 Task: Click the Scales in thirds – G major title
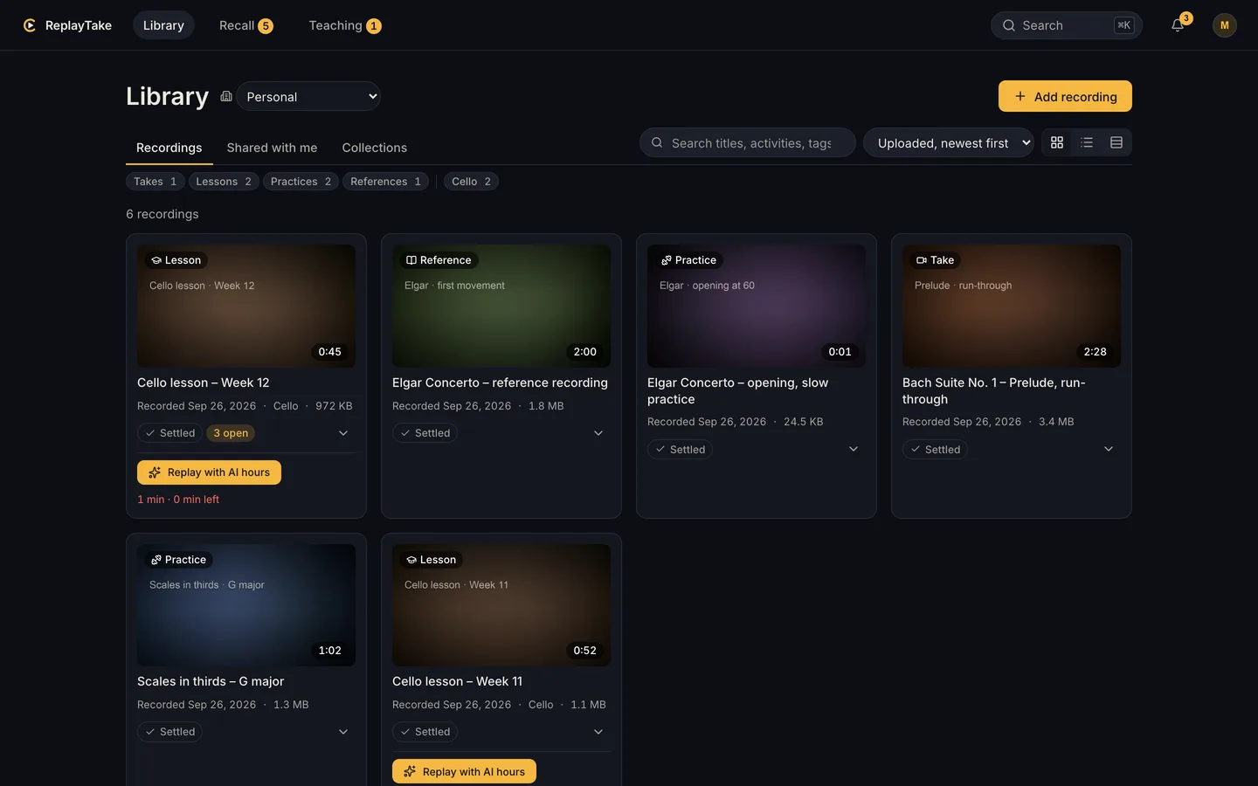click(x=211, y=681)
